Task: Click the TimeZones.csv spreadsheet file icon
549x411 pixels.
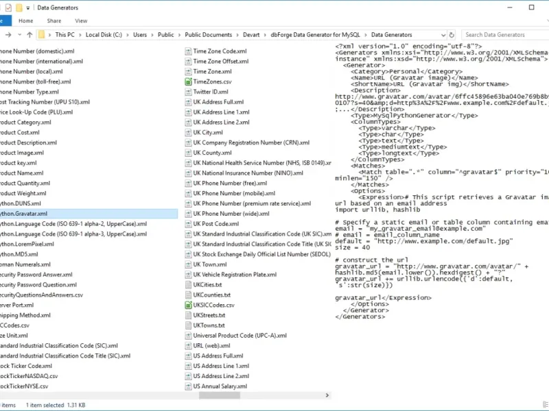Action: point(188,82)
